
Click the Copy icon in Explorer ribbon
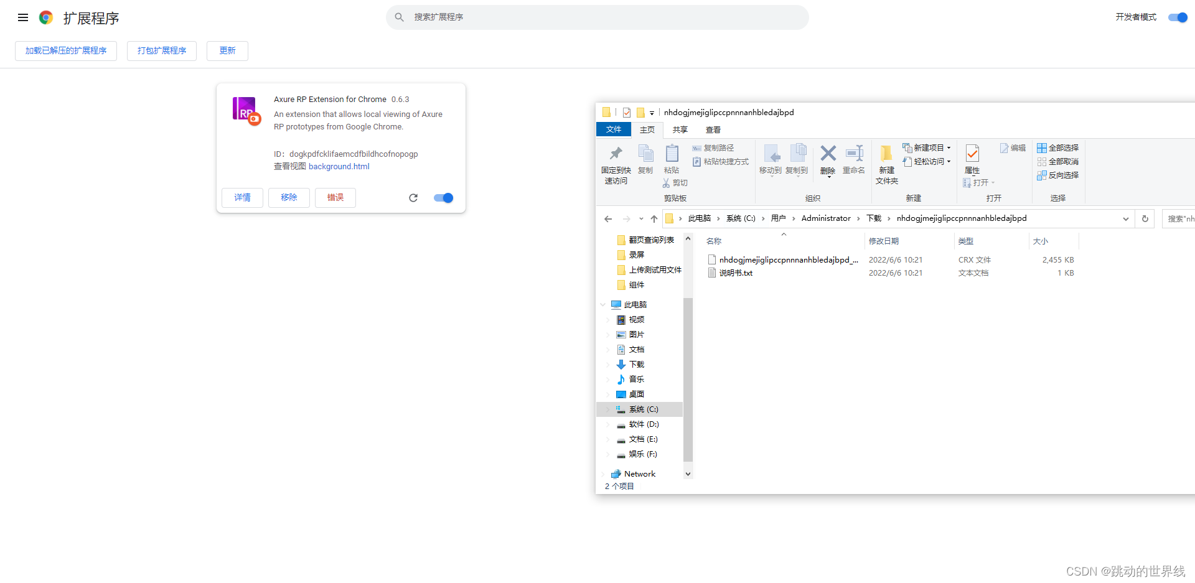click(x=645, y=159)
